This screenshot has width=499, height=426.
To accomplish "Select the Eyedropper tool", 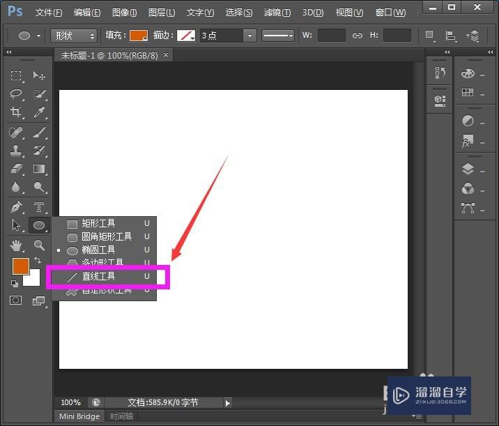I will click(39, 112).
